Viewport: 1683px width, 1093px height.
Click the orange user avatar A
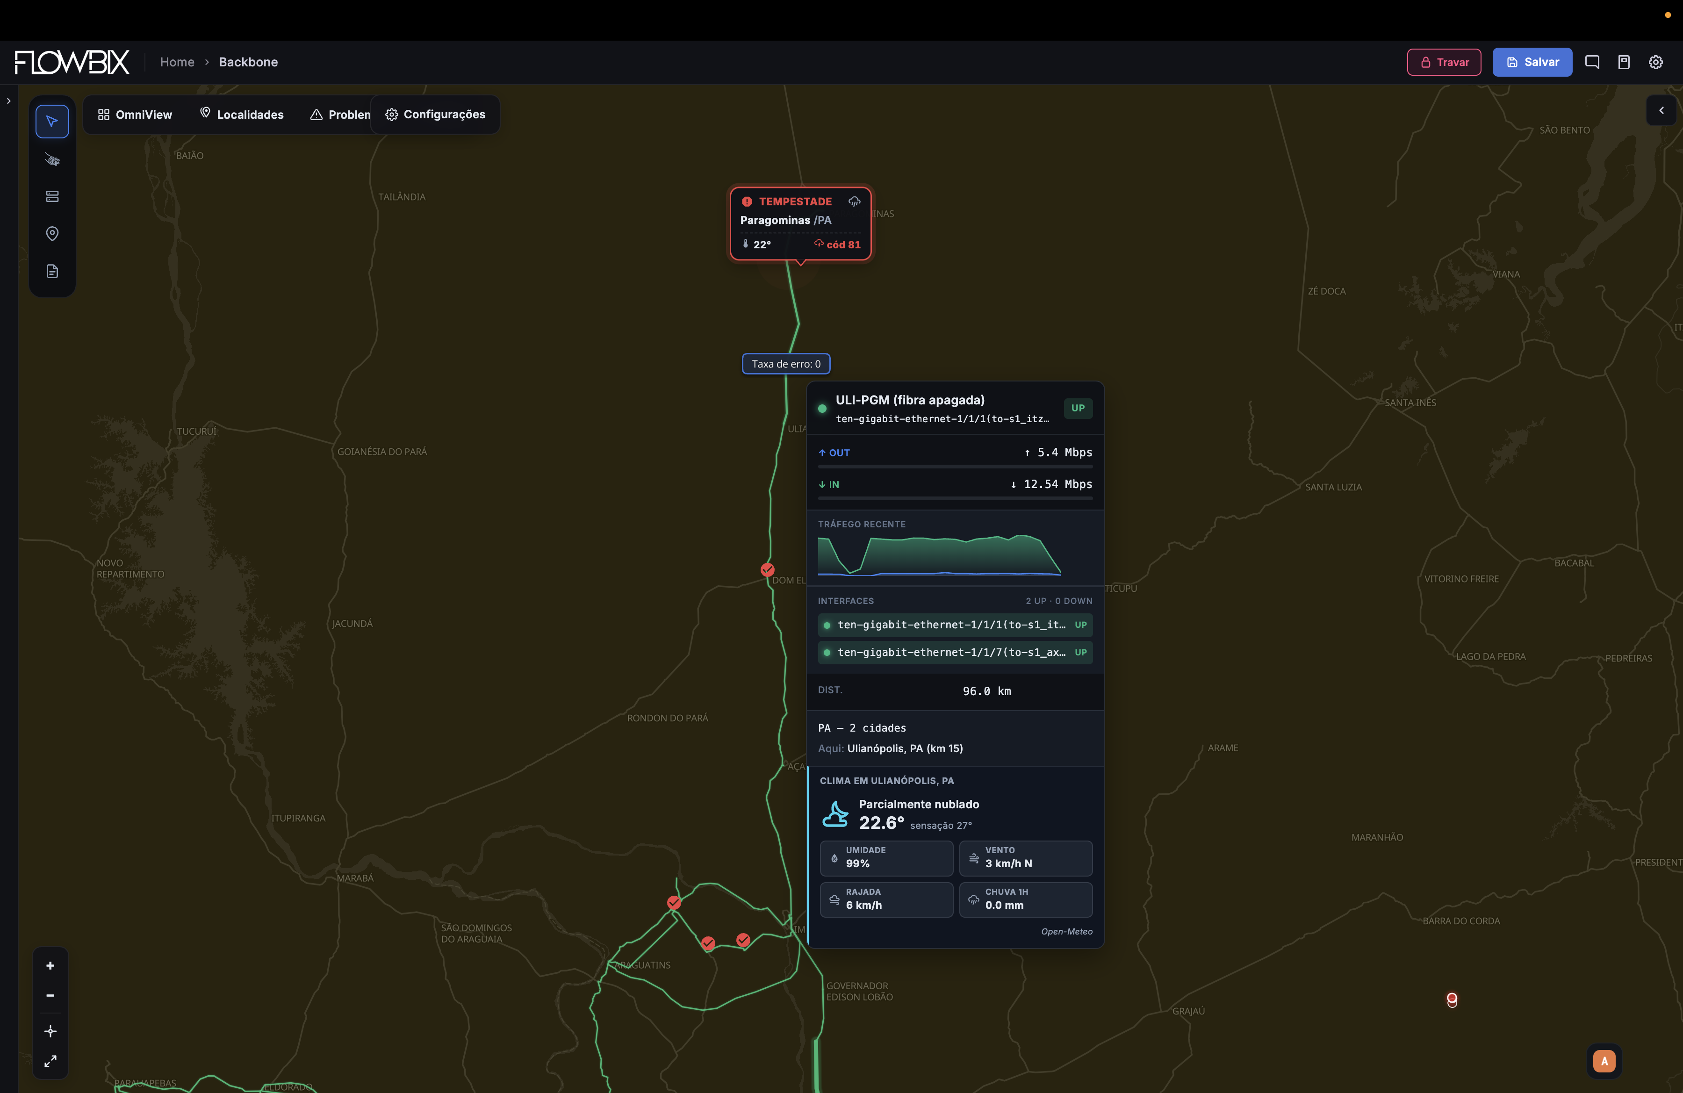(1604, 1060)
